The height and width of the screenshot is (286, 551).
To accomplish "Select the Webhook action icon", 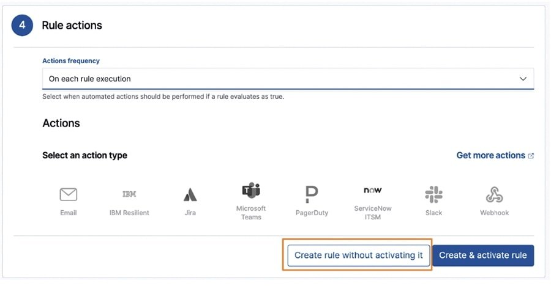I will [x=494, y=196].
